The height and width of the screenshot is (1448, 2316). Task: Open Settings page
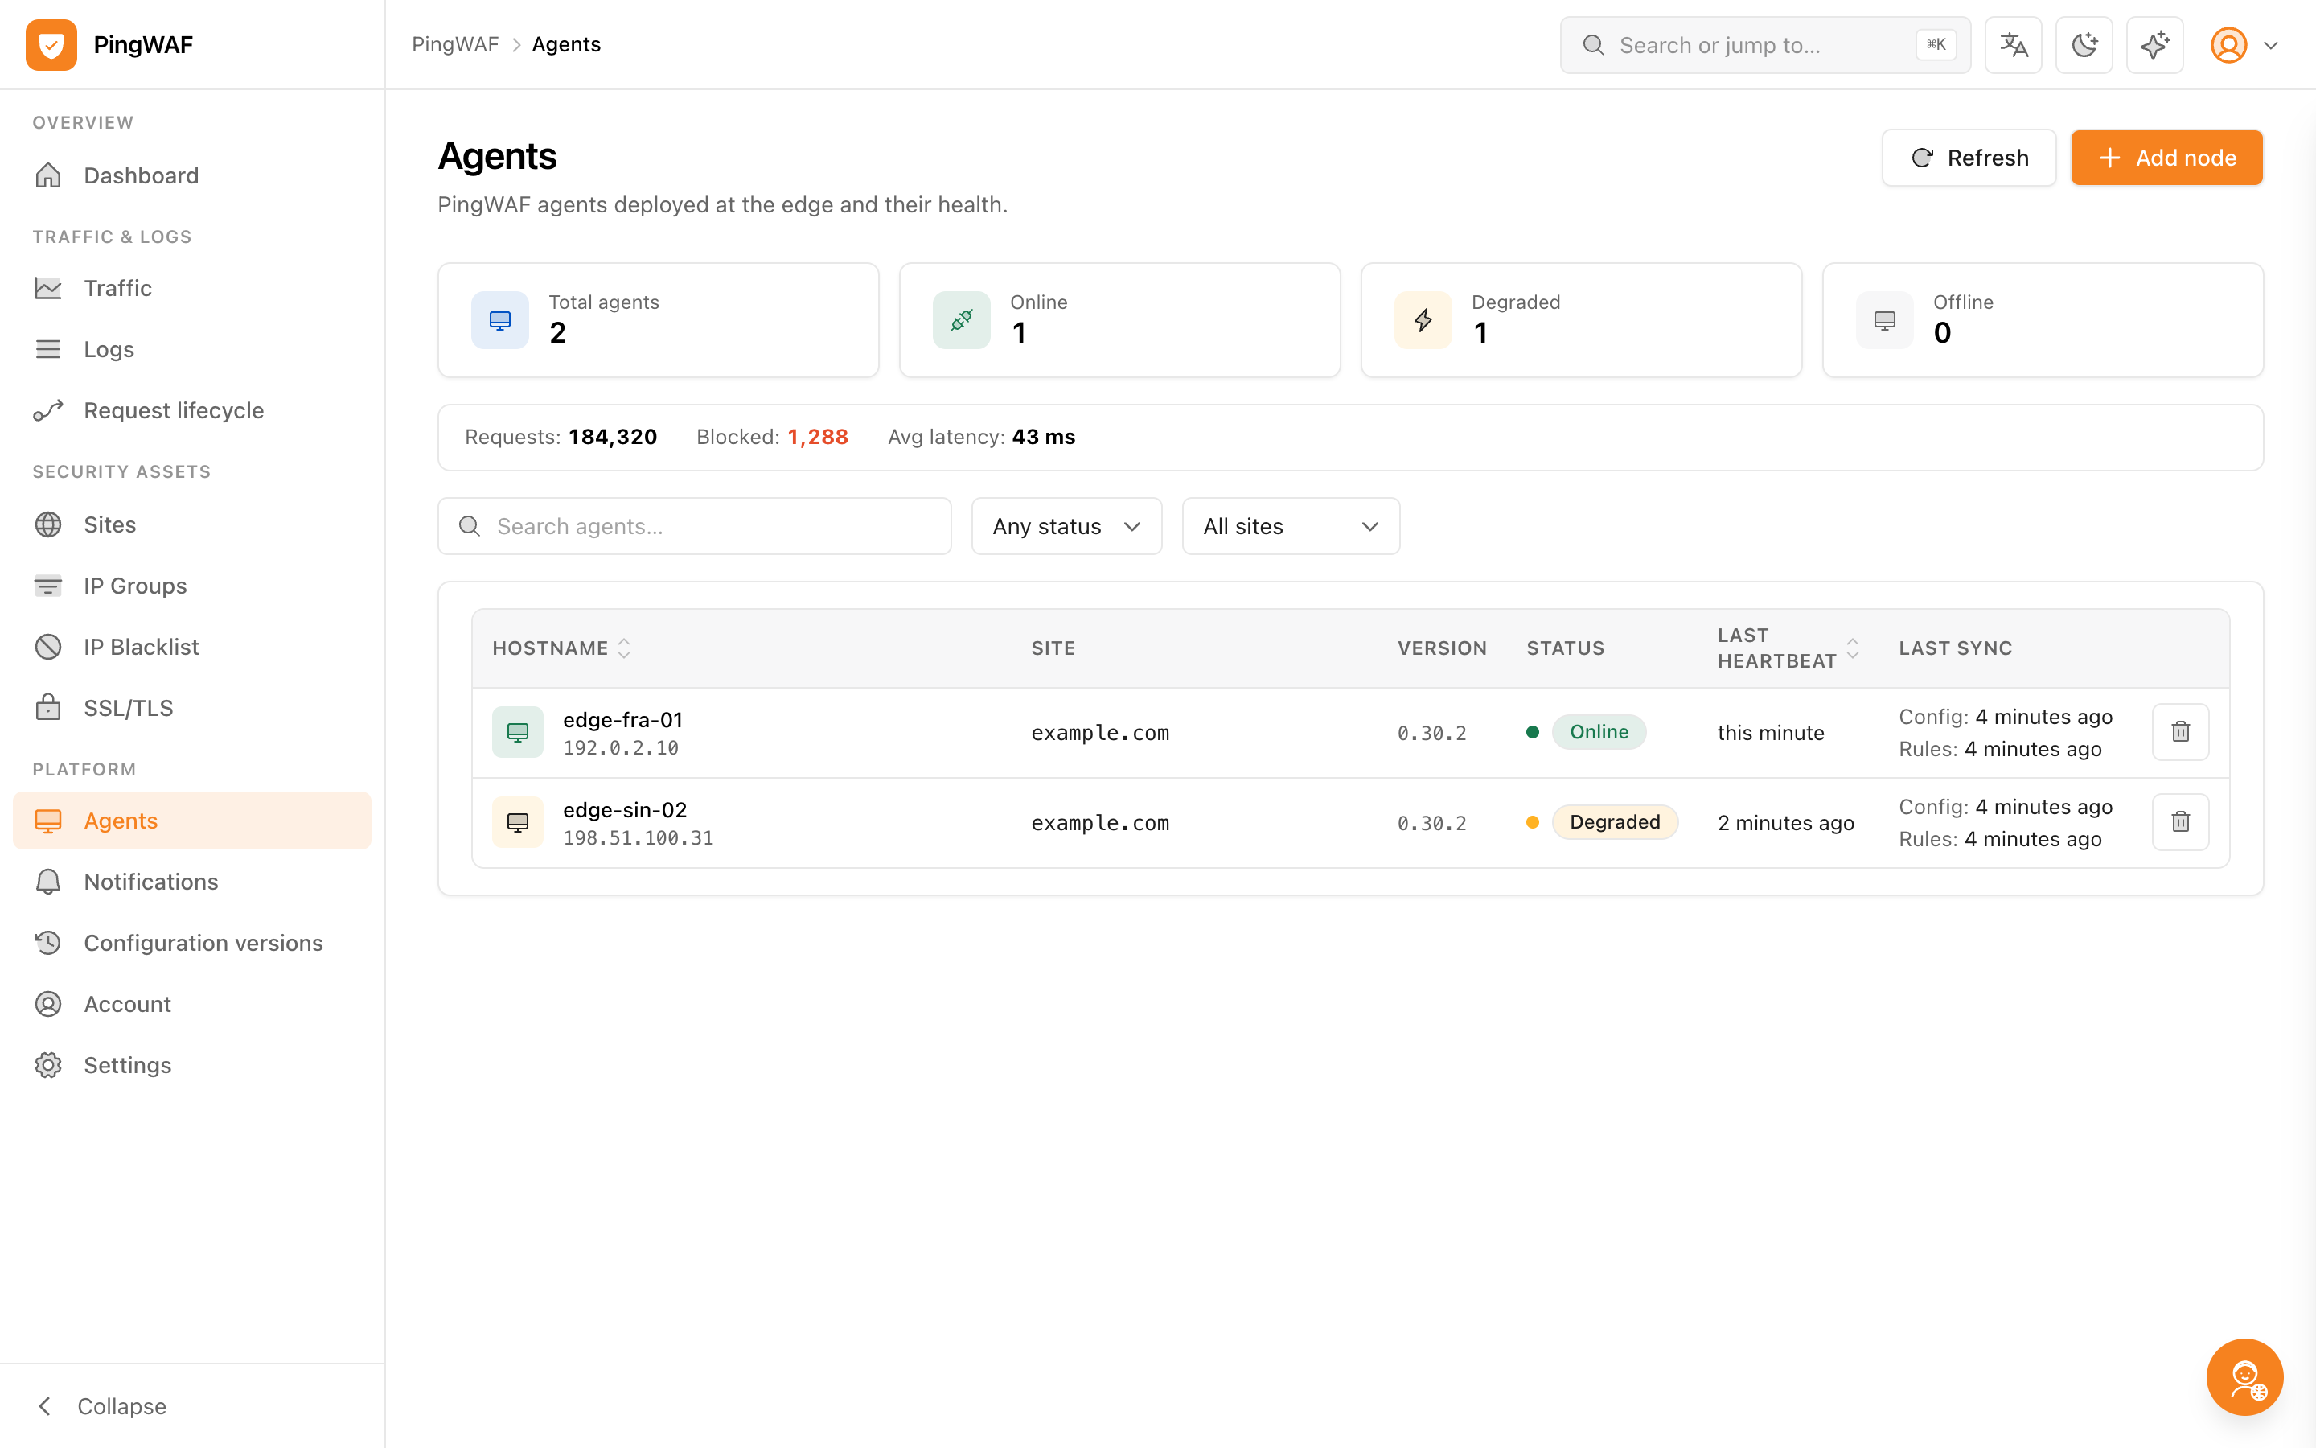point(192,1065)
